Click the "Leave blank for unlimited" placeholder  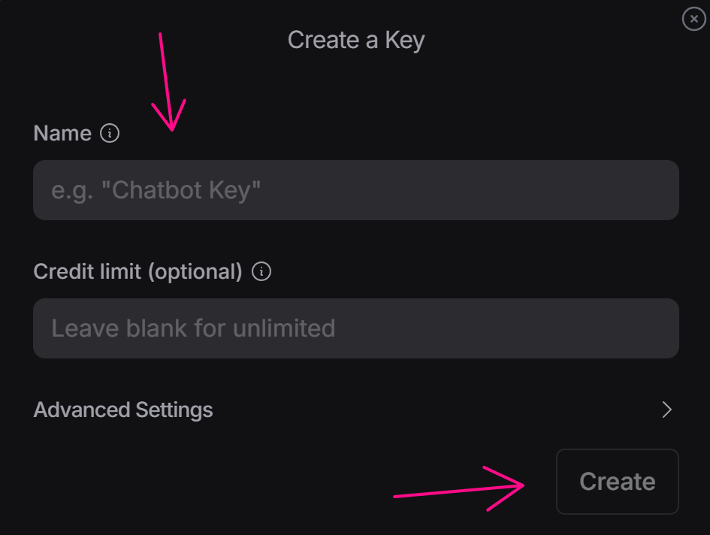(x=193, y=328)
